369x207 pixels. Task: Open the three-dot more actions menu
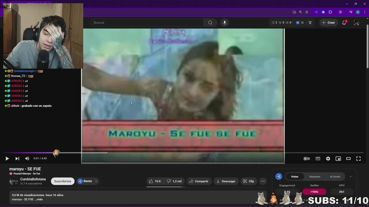(x=263, y=181)
